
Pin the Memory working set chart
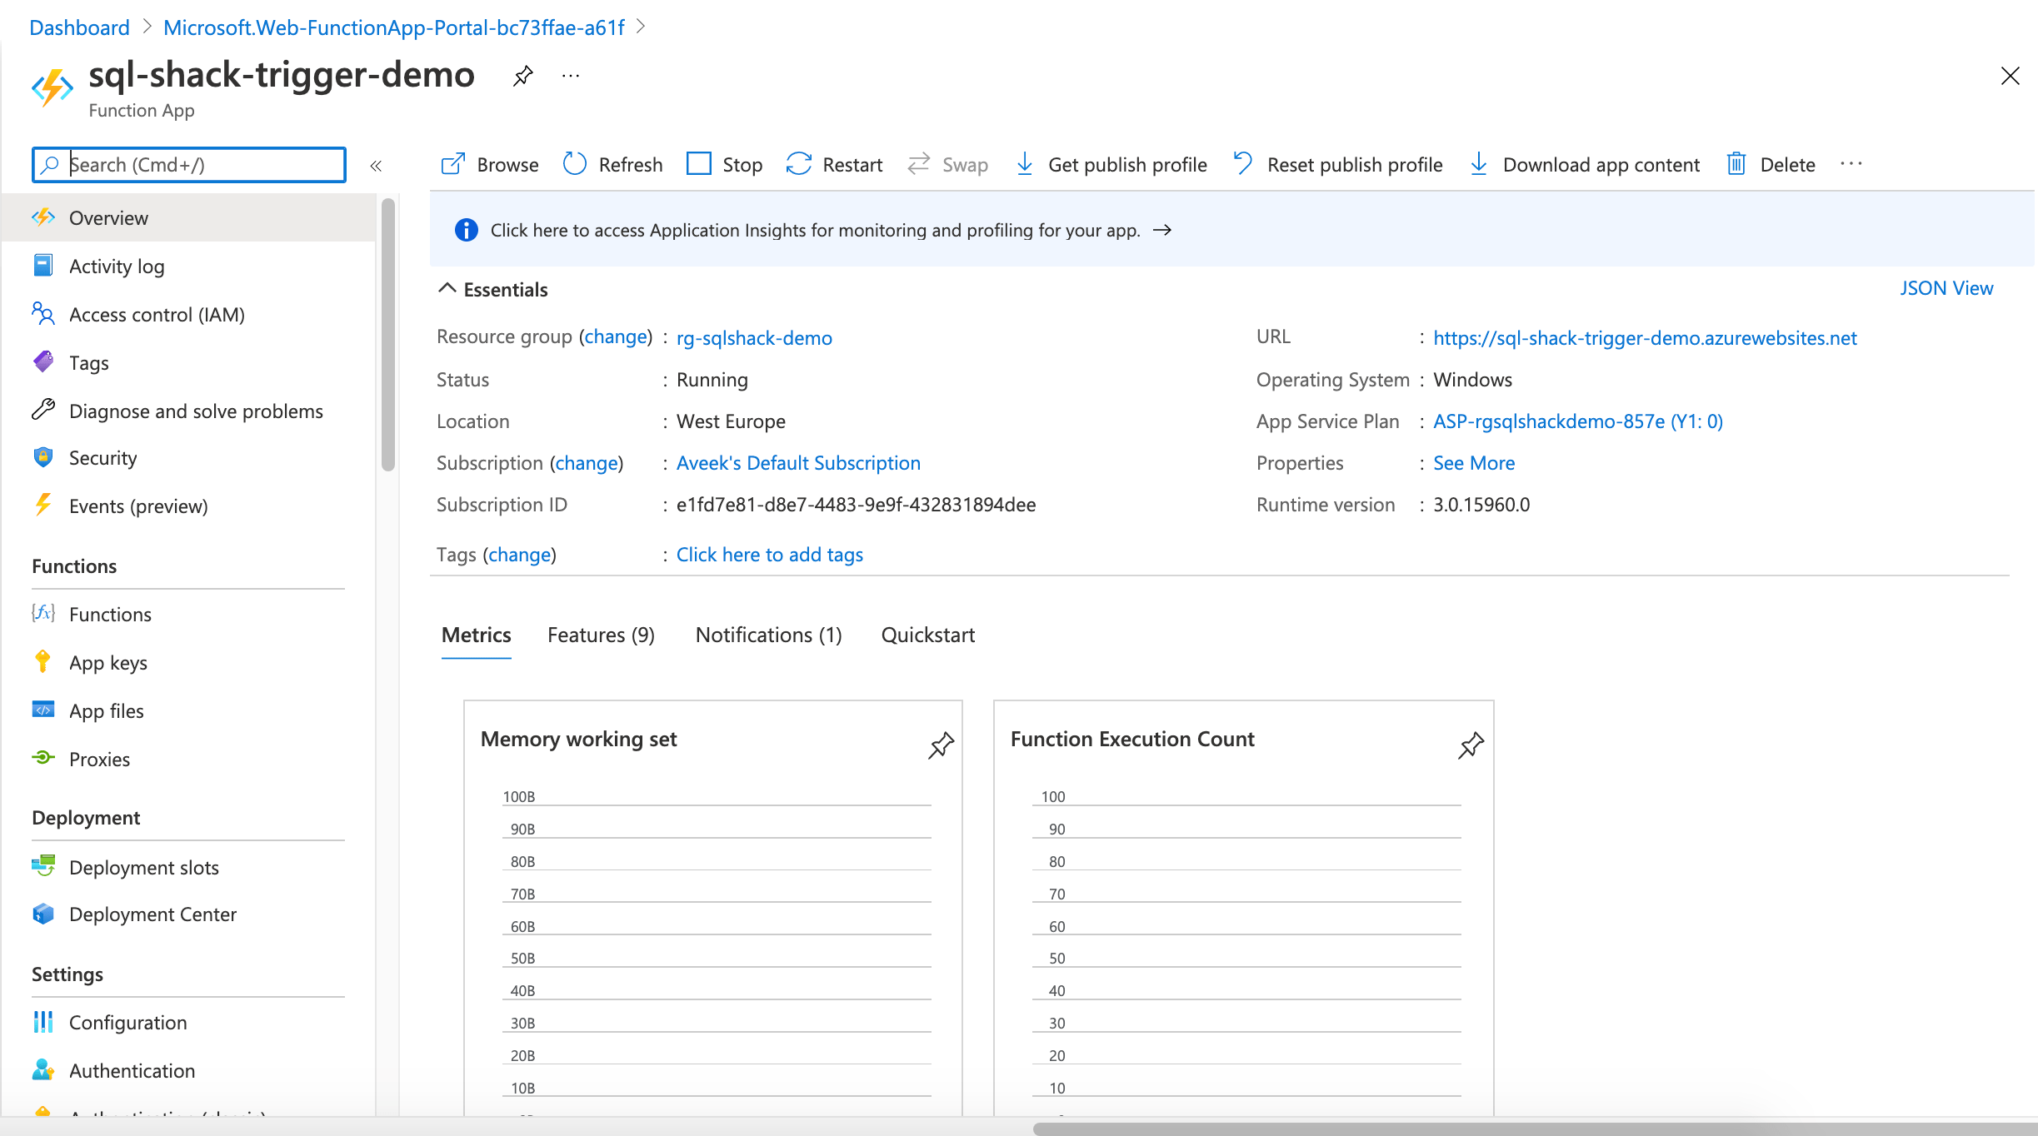(941, 745)
